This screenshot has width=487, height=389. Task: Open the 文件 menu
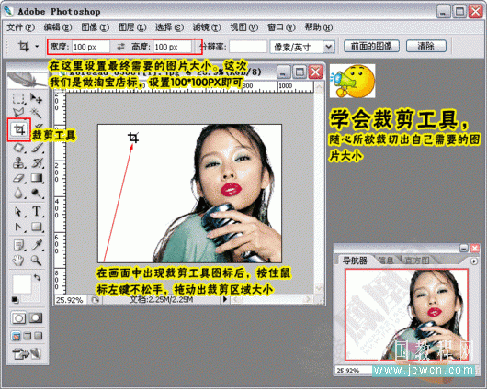20,28
